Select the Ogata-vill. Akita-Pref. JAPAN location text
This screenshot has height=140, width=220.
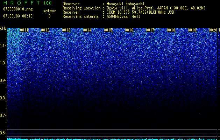156,8
